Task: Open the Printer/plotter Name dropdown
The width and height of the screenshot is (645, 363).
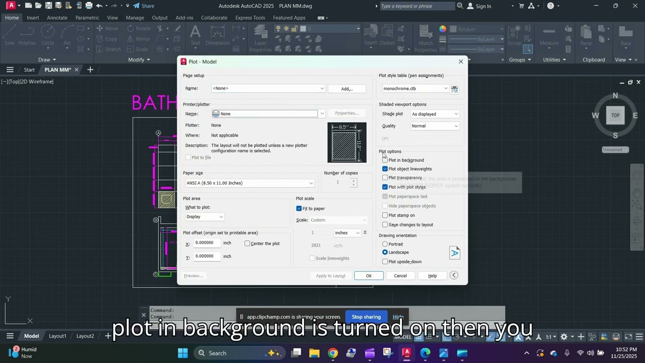Action: (268, 113)
